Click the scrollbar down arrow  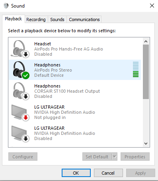146,144
